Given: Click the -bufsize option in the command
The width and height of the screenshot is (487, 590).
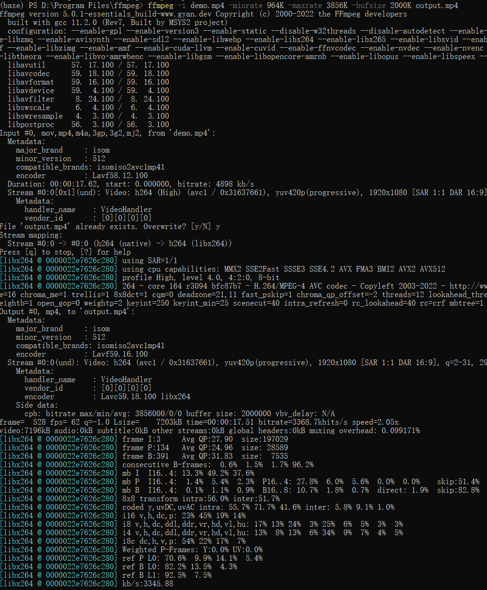Looking at the screenshot, I should pyautogui.click(x=370, y=6).
